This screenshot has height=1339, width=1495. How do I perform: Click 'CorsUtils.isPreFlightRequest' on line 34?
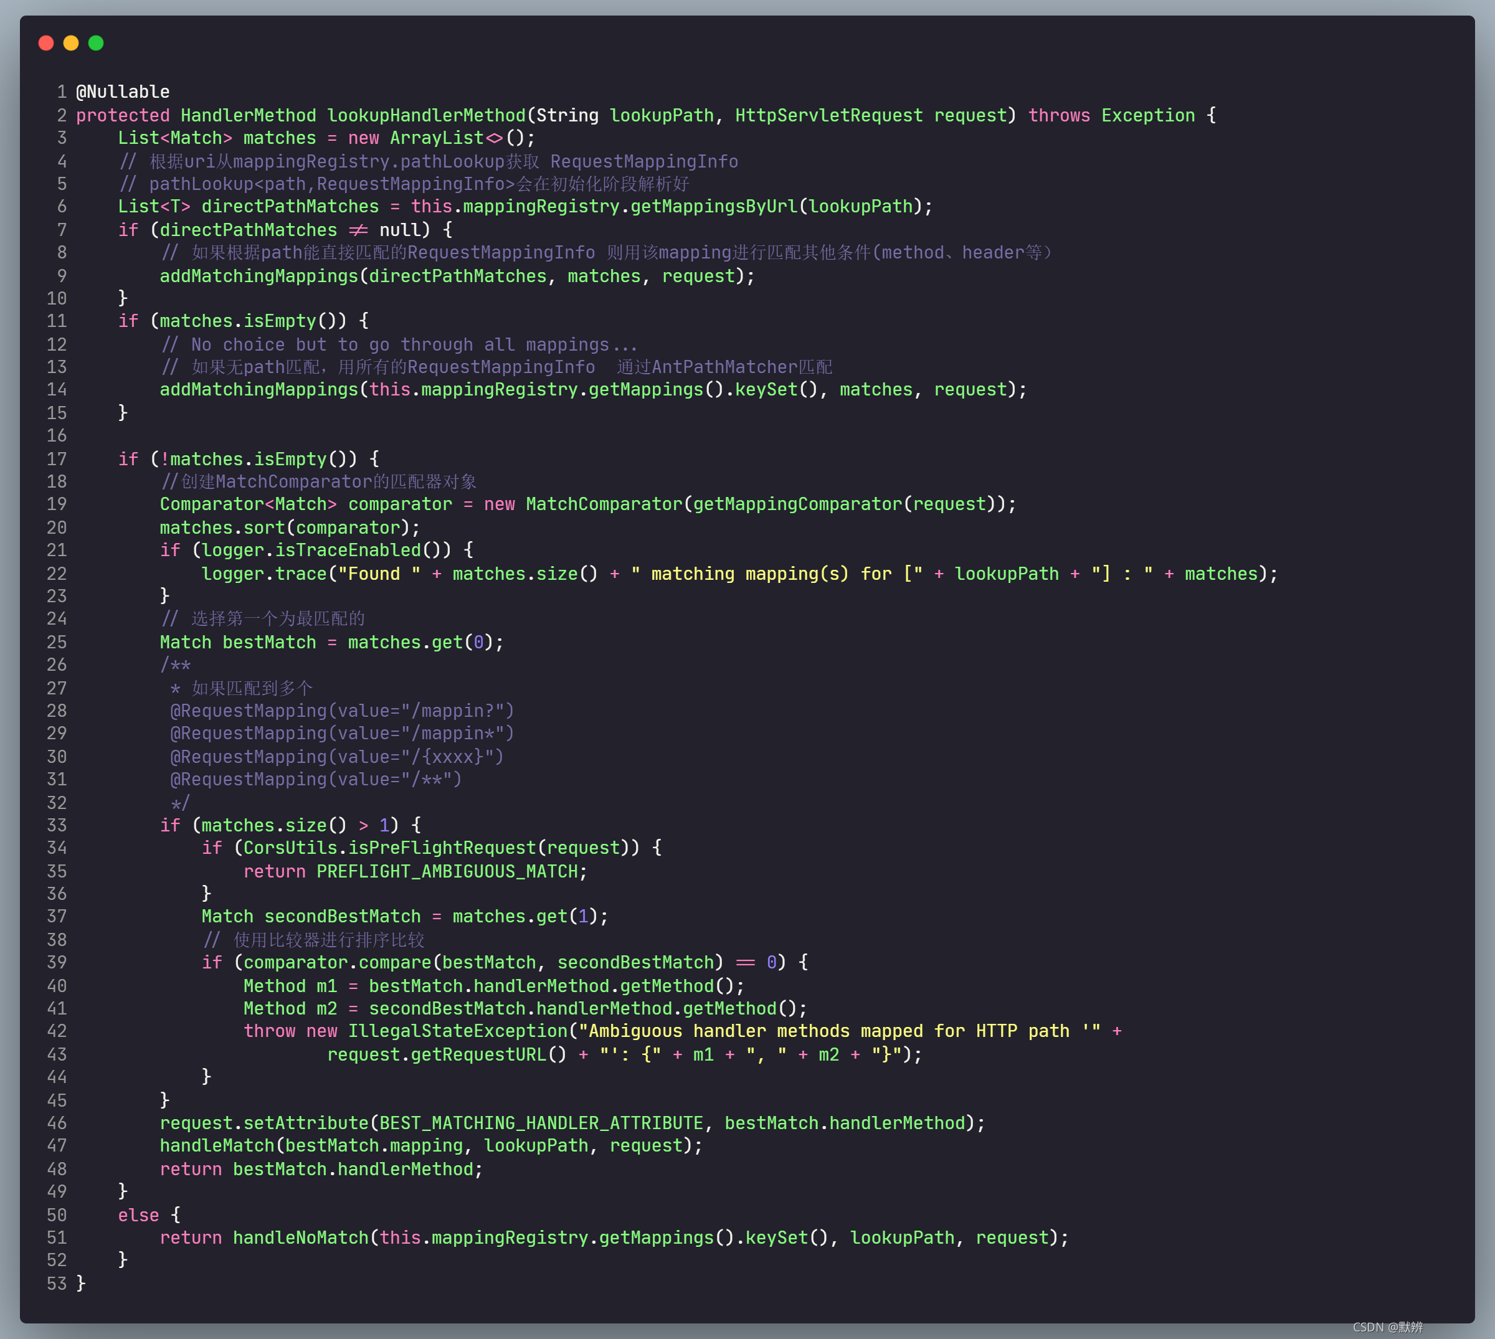coord(390,848)
